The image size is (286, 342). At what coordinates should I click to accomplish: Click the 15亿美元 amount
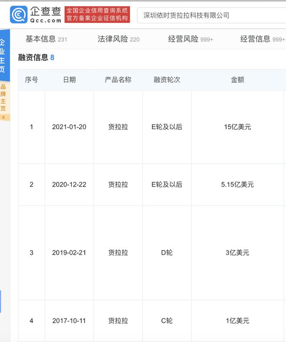(237, 127)
